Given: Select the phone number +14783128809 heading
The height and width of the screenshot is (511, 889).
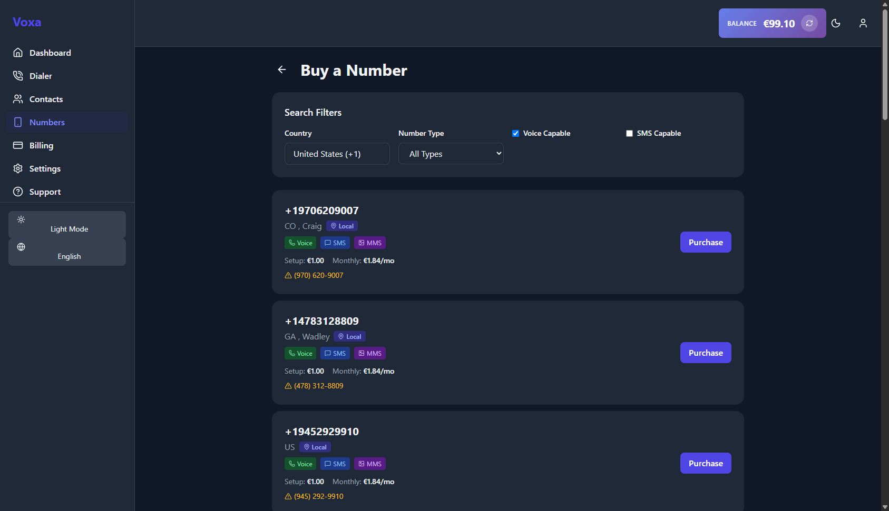Looking at the screenshot, I should click(x=322, y=321).
